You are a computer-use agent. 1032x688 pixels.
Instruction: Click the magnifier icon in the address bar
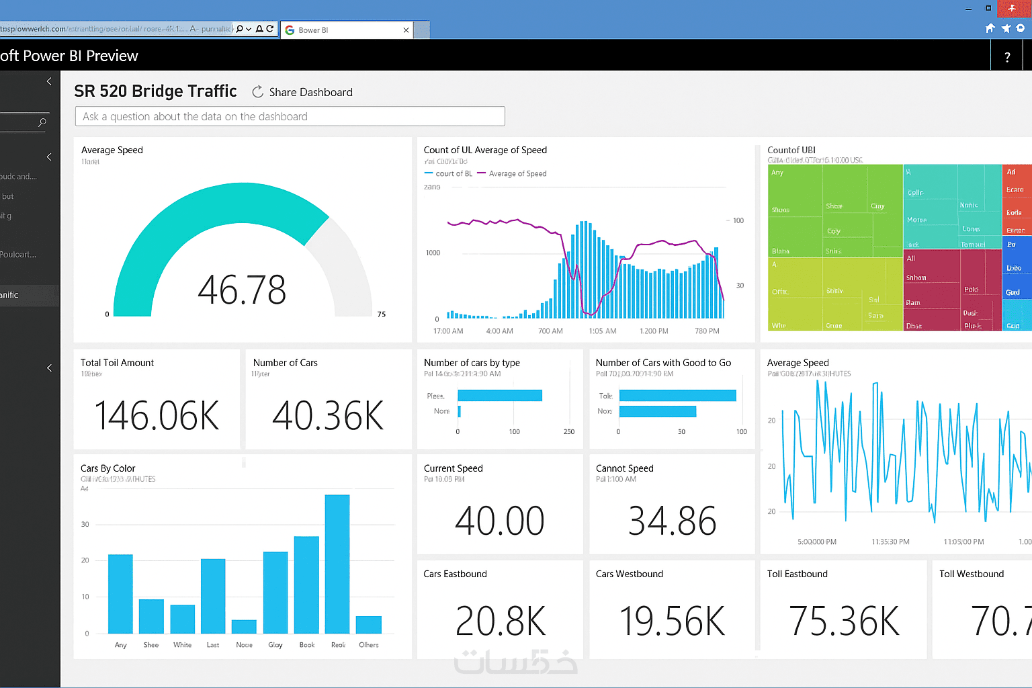[240, 29]
